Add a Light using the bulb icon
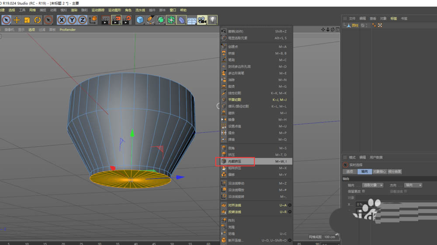 tap(212, 20)
